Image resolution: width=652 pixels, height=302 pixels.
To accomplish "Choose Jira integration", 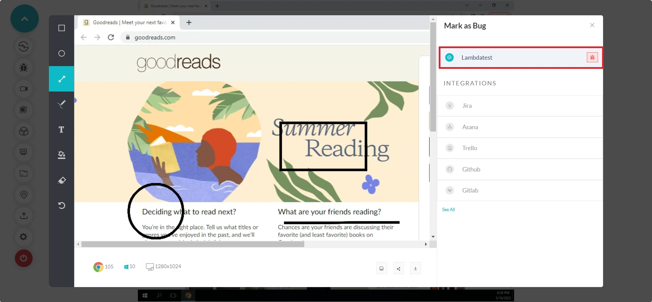I will (467, 106).
